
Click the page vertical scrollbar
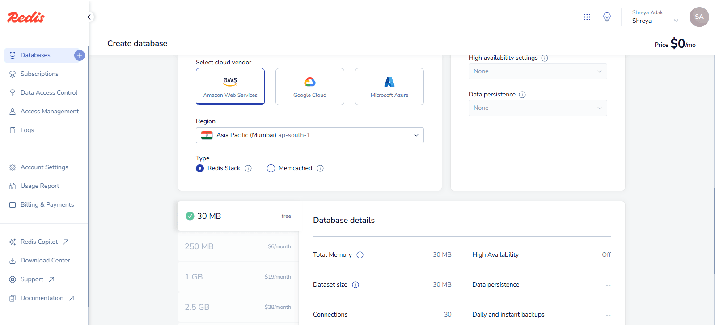[714, 230]
